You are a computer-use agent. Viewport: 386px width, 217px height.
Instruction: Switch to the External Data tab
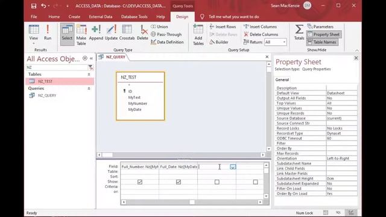tap(101, 17)
